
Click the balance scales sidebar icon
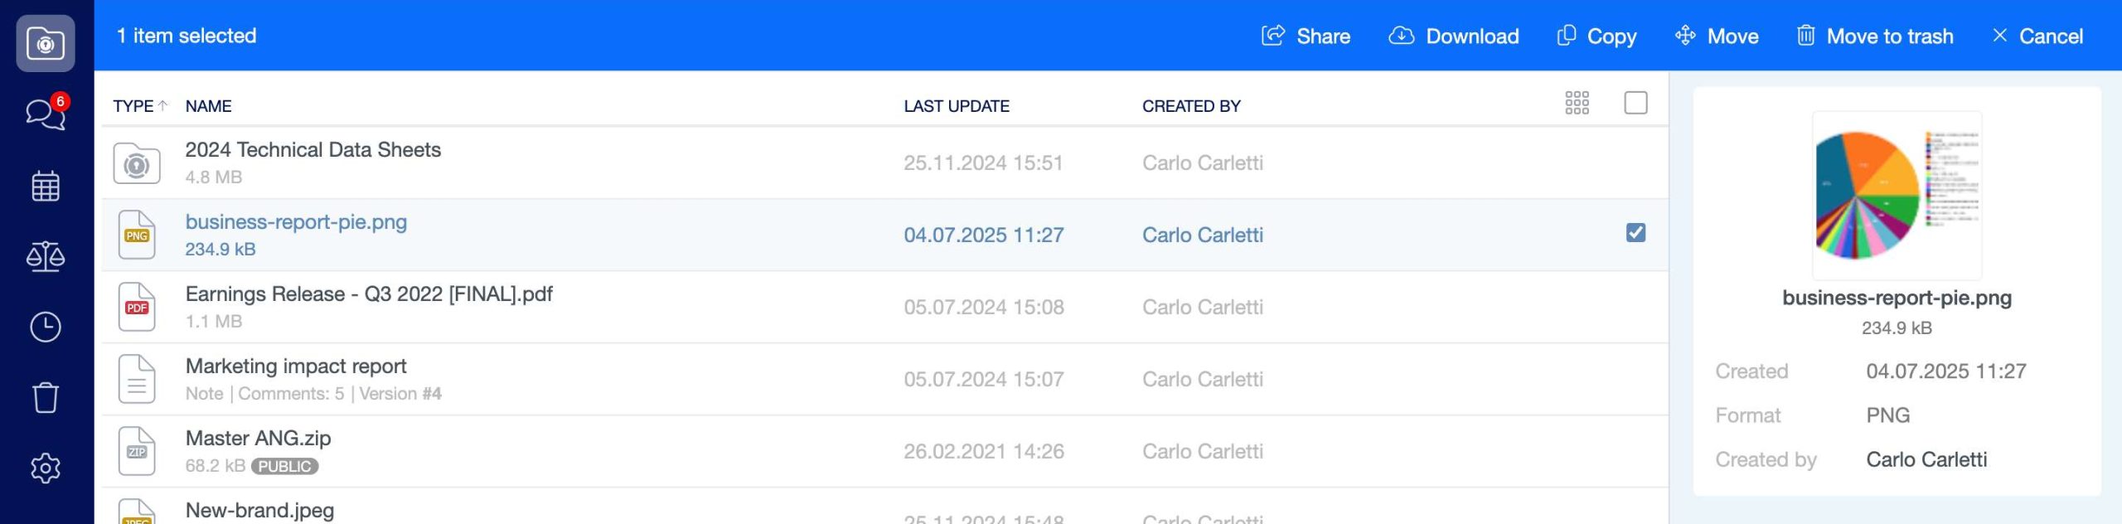click(46, 256)
